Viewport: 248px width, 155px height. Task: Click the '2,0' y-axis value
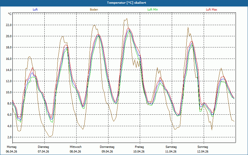pyautogui.click(x=9, y=137)
